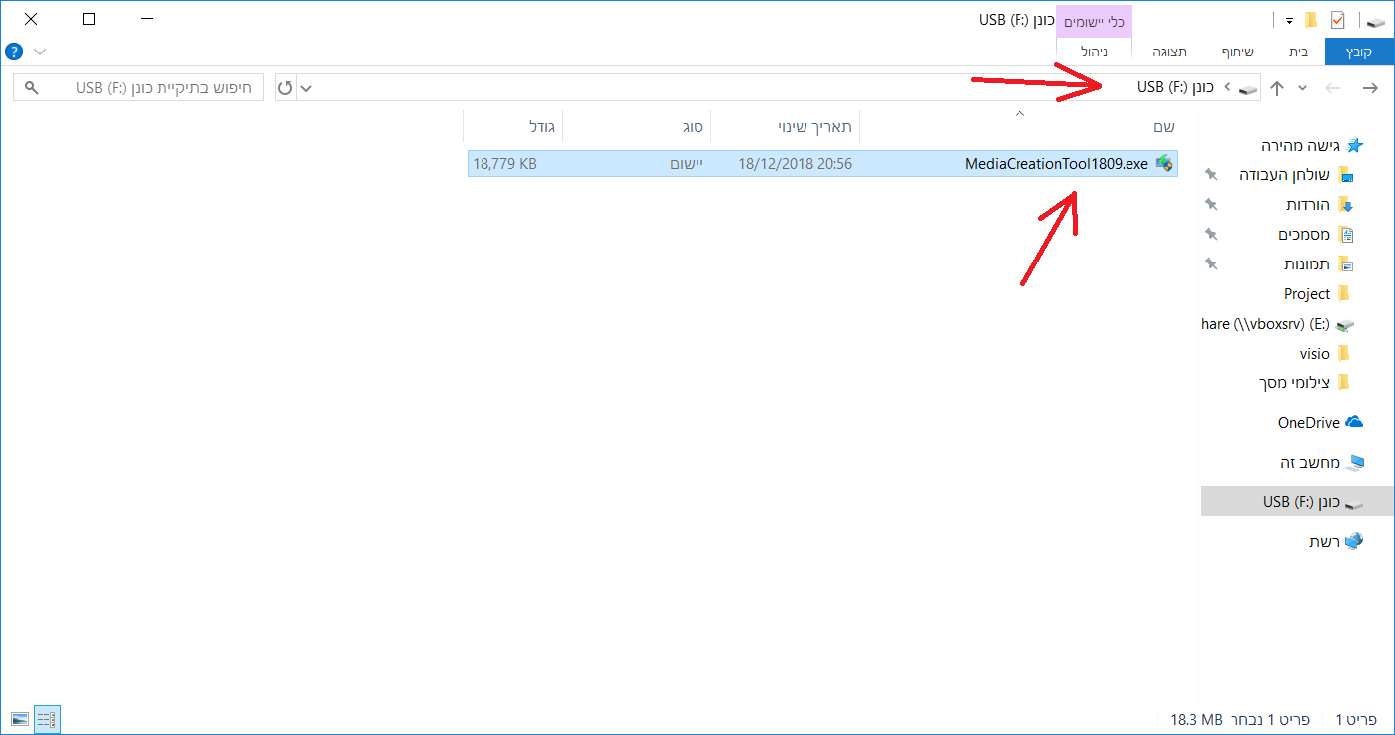
Task: Open שולחן העבודה (Desktop) in sidebar
Action: [x=1285, y=175]
